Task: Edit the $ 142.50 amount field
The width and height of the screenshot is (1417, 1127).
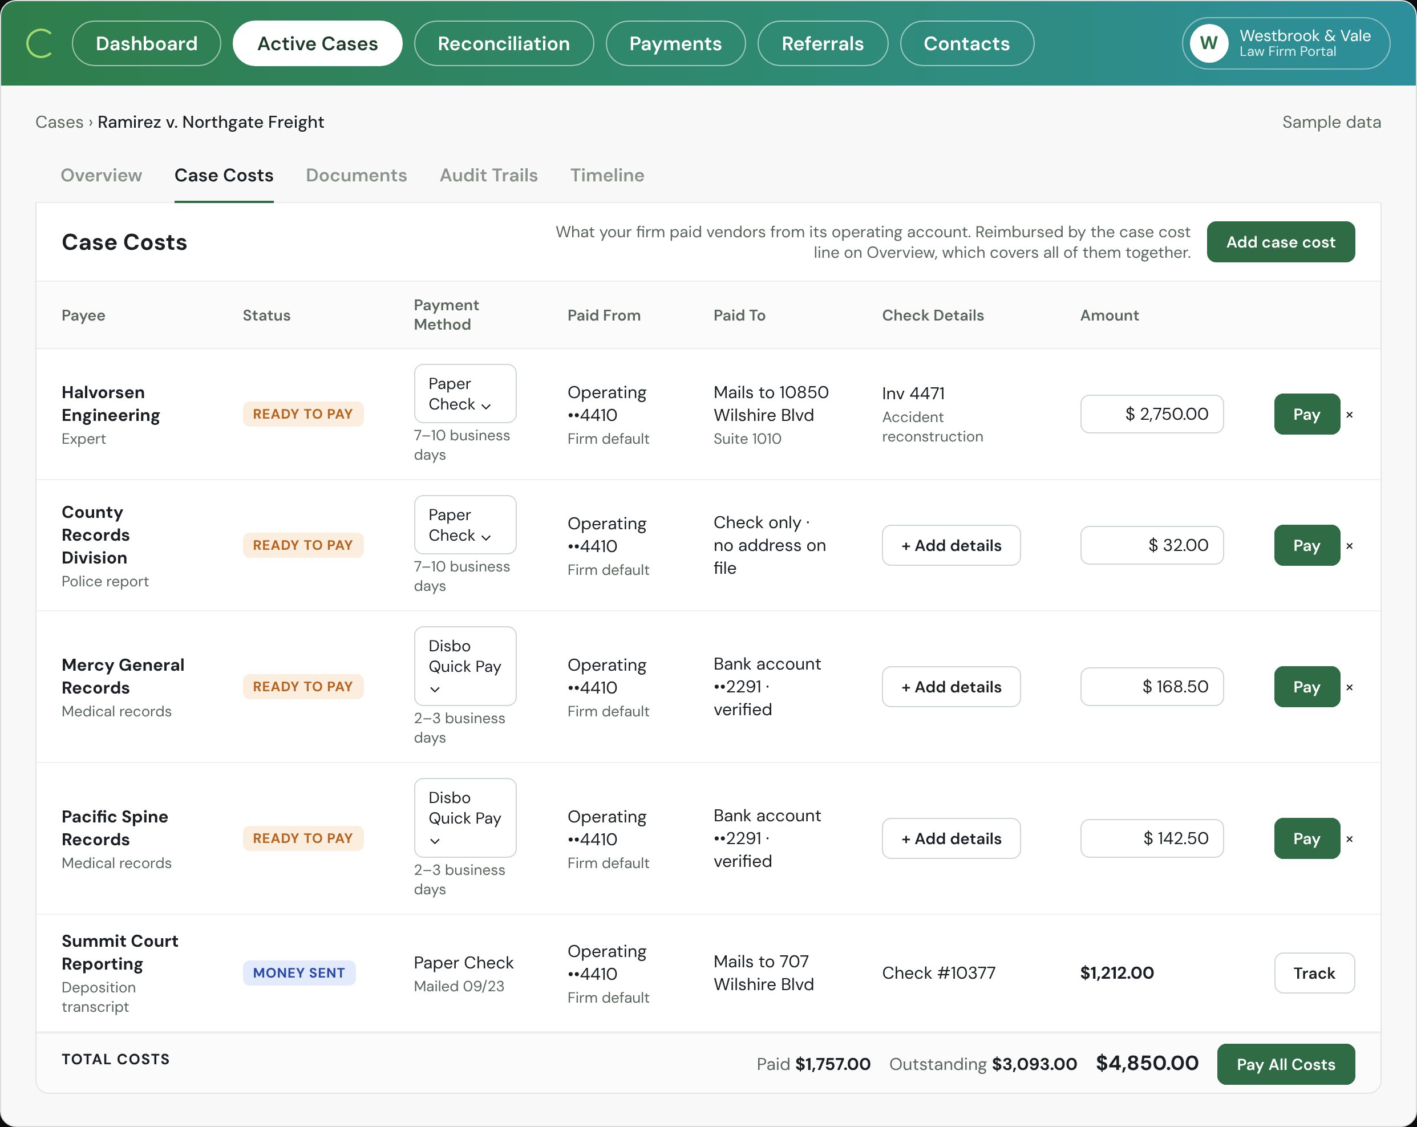Action: coord(1152,838)
